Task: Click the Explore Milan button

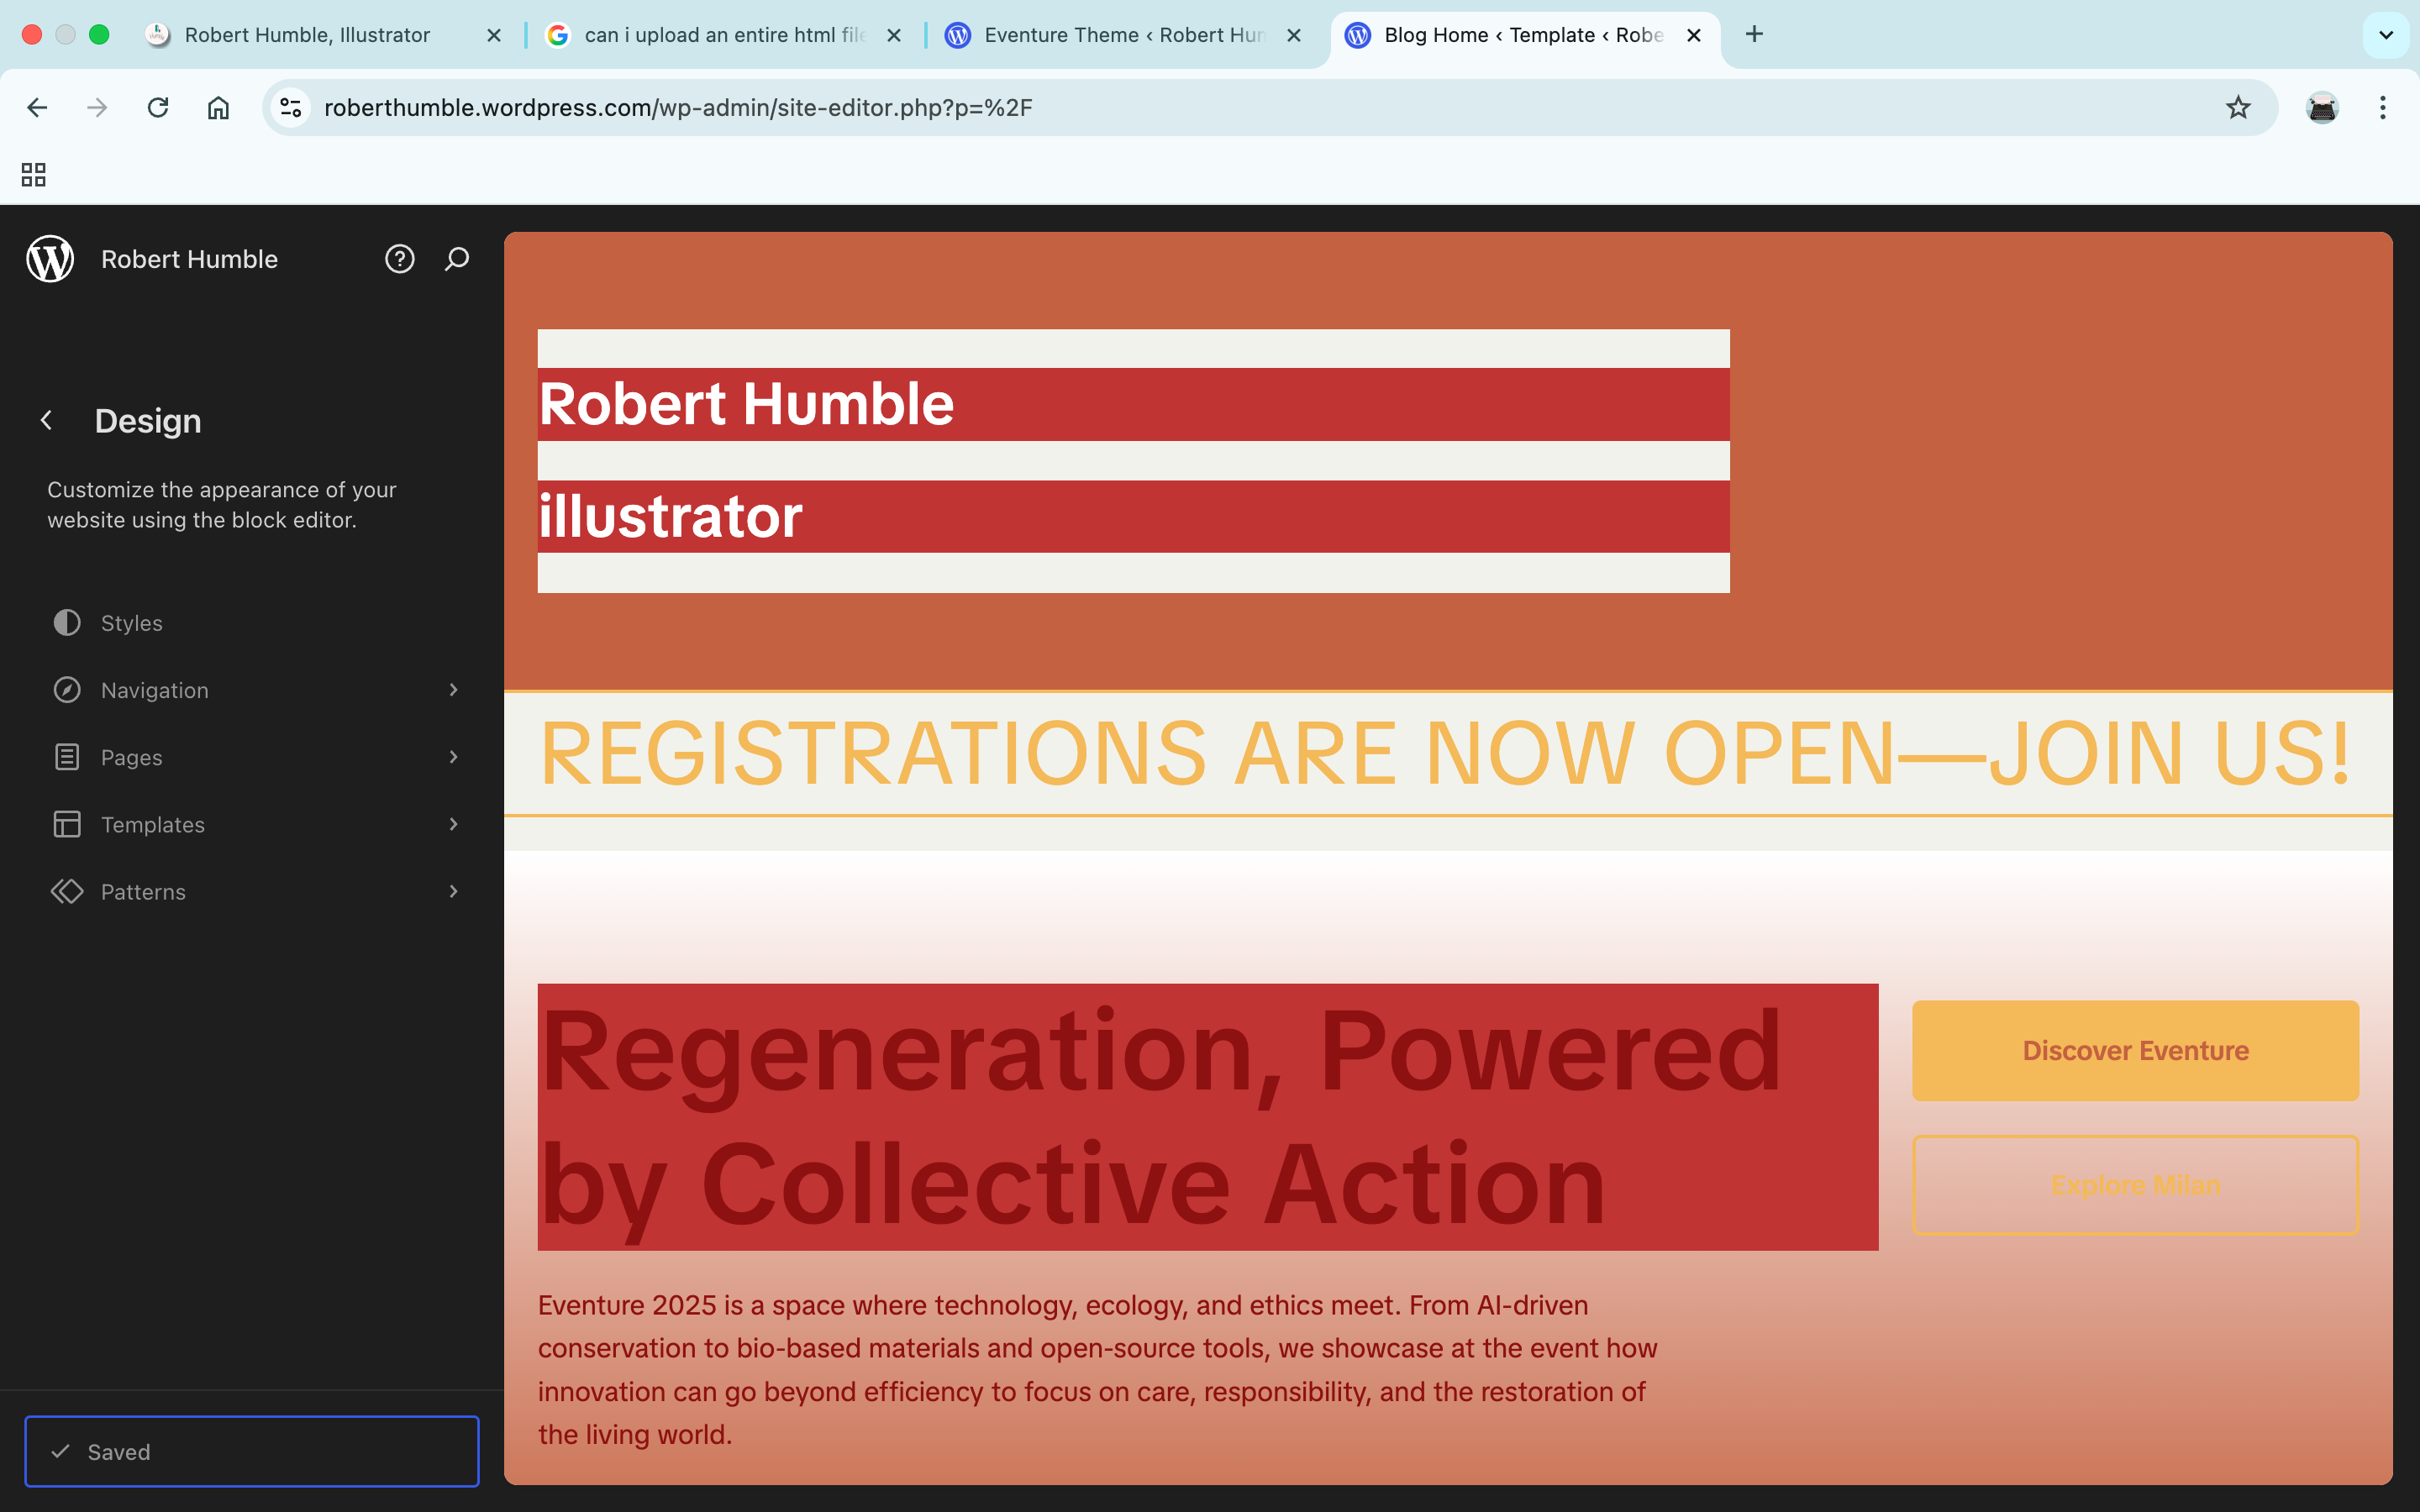Action: pos(2135,1184)
